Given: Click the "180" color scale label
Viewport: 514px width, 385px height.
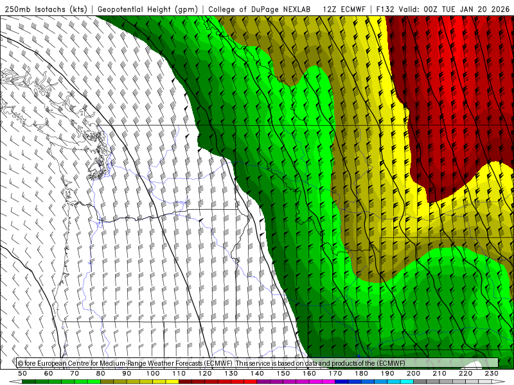Looking at the screenshot, I should pos(361,373).
